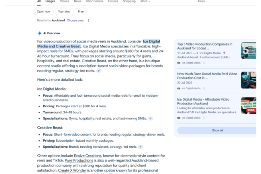The height and width of the screenshot is (174, 261).
Task: Click highlighted Ice Digital Media and Creative Beast text
Action: pos(98,44)
